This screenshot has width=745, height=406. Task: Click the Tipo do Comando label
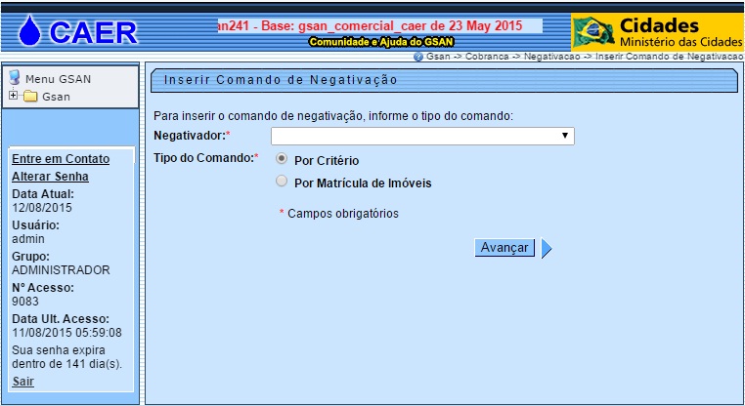click(205, 158)
